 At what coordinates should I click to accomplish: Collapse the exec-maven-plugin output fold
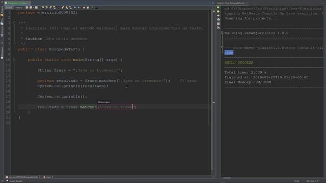tap(222, 47)
